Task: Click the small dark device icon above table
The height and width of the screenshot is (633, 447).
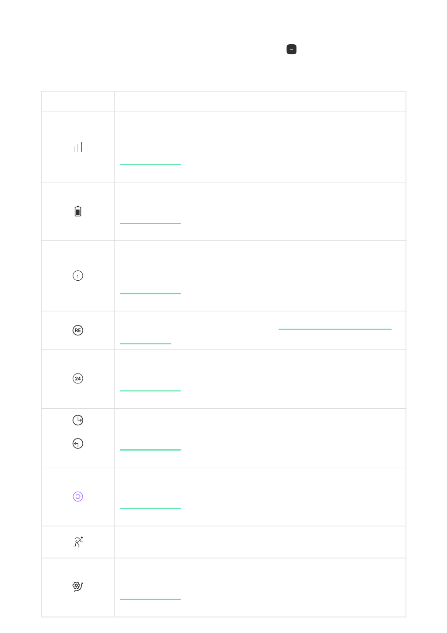Action: (292, 49)
